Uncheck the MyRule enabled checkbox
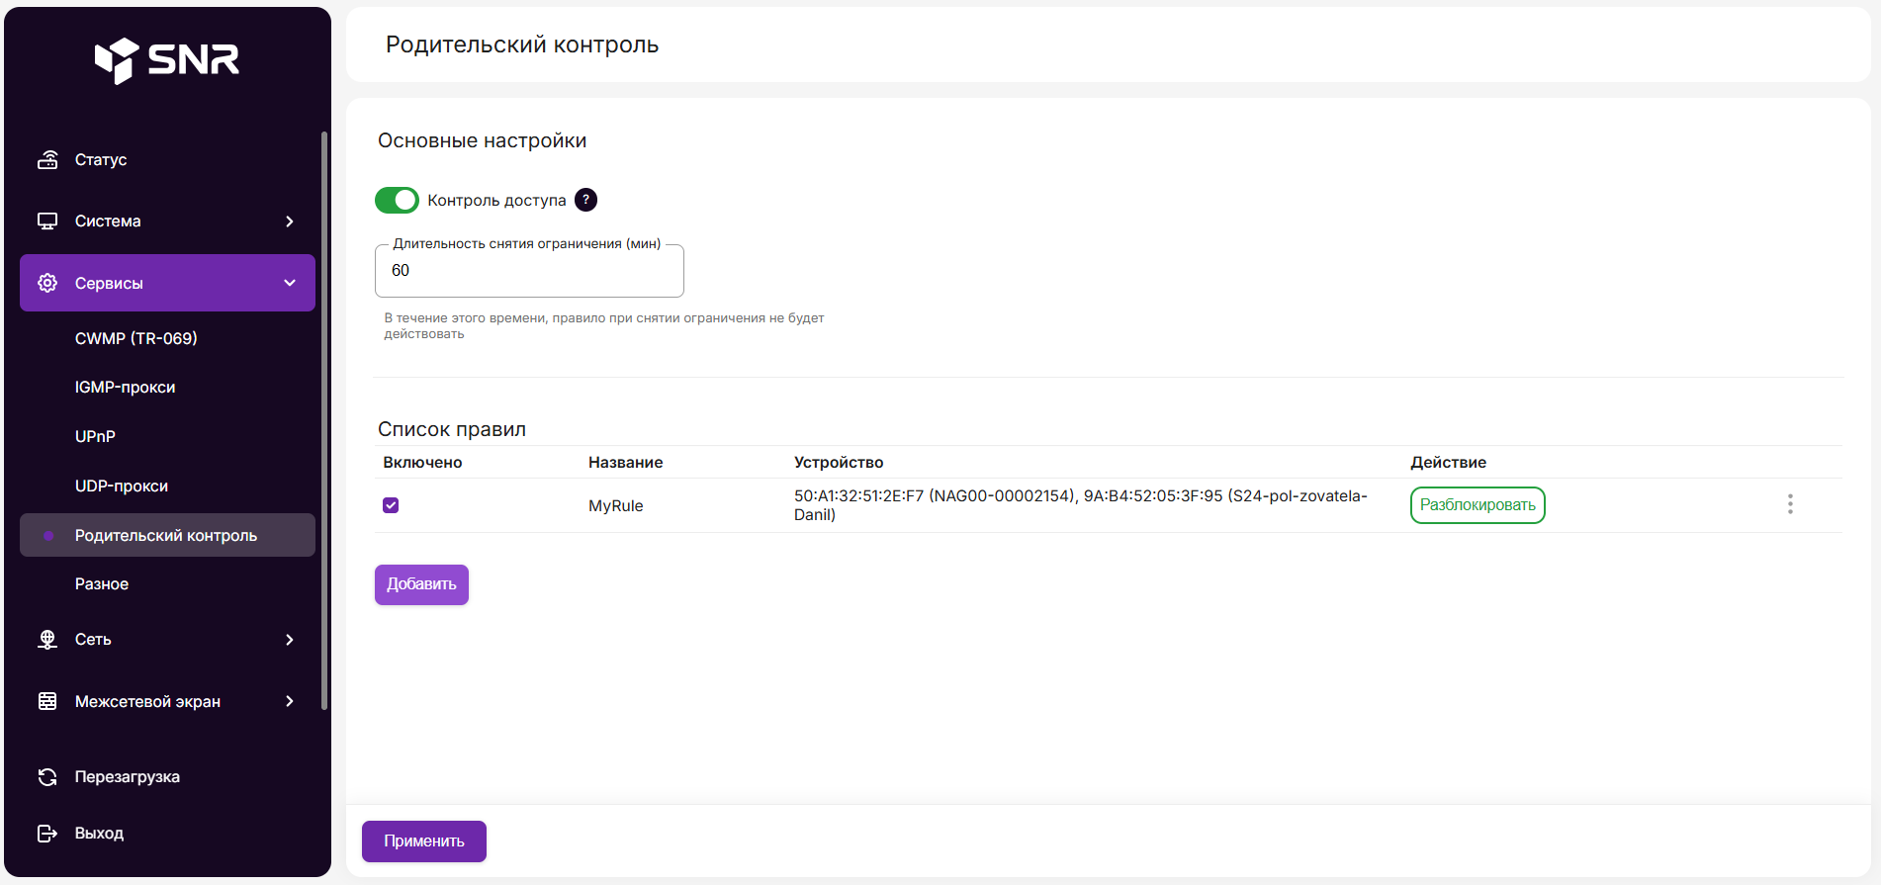The height and width of the screenshot is (885, 1881). [x=391, y=505]
